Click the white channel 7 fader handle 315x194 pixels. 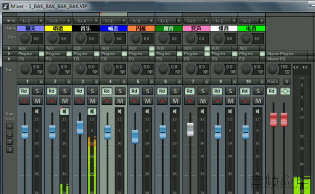pos(190,130)
